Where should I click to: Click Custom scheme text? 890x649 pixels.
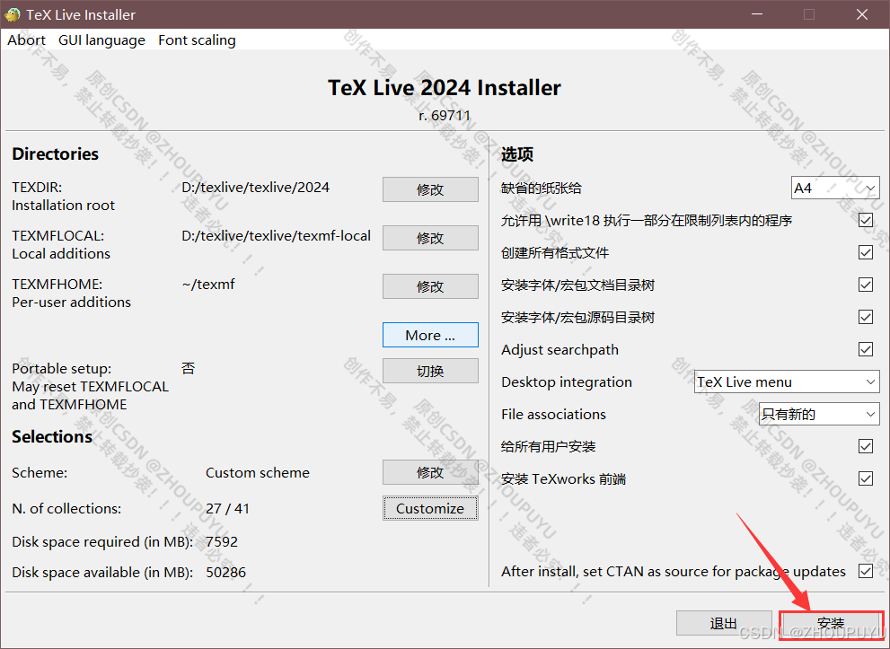(x=258, y=472)
